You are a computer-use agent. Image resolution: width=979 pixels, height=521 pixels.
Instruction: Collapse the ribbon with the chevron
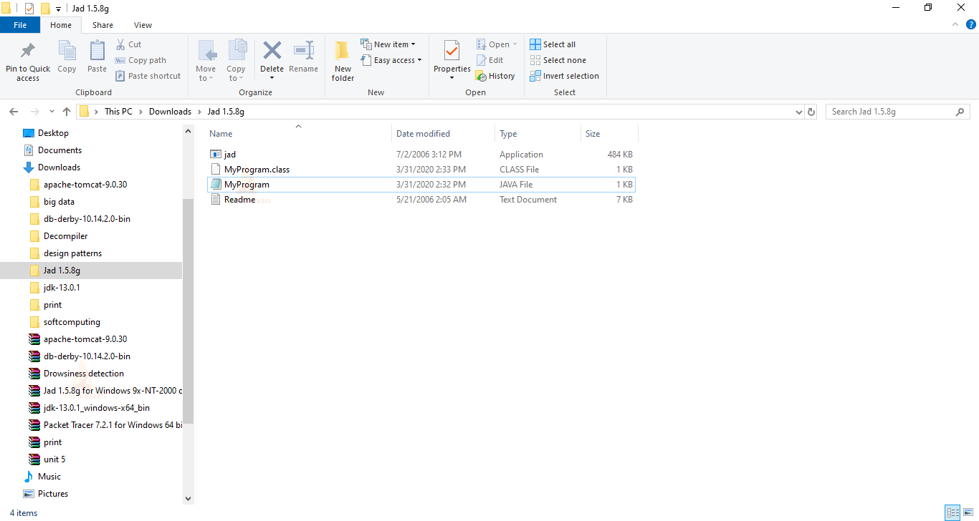click(955, 25)
